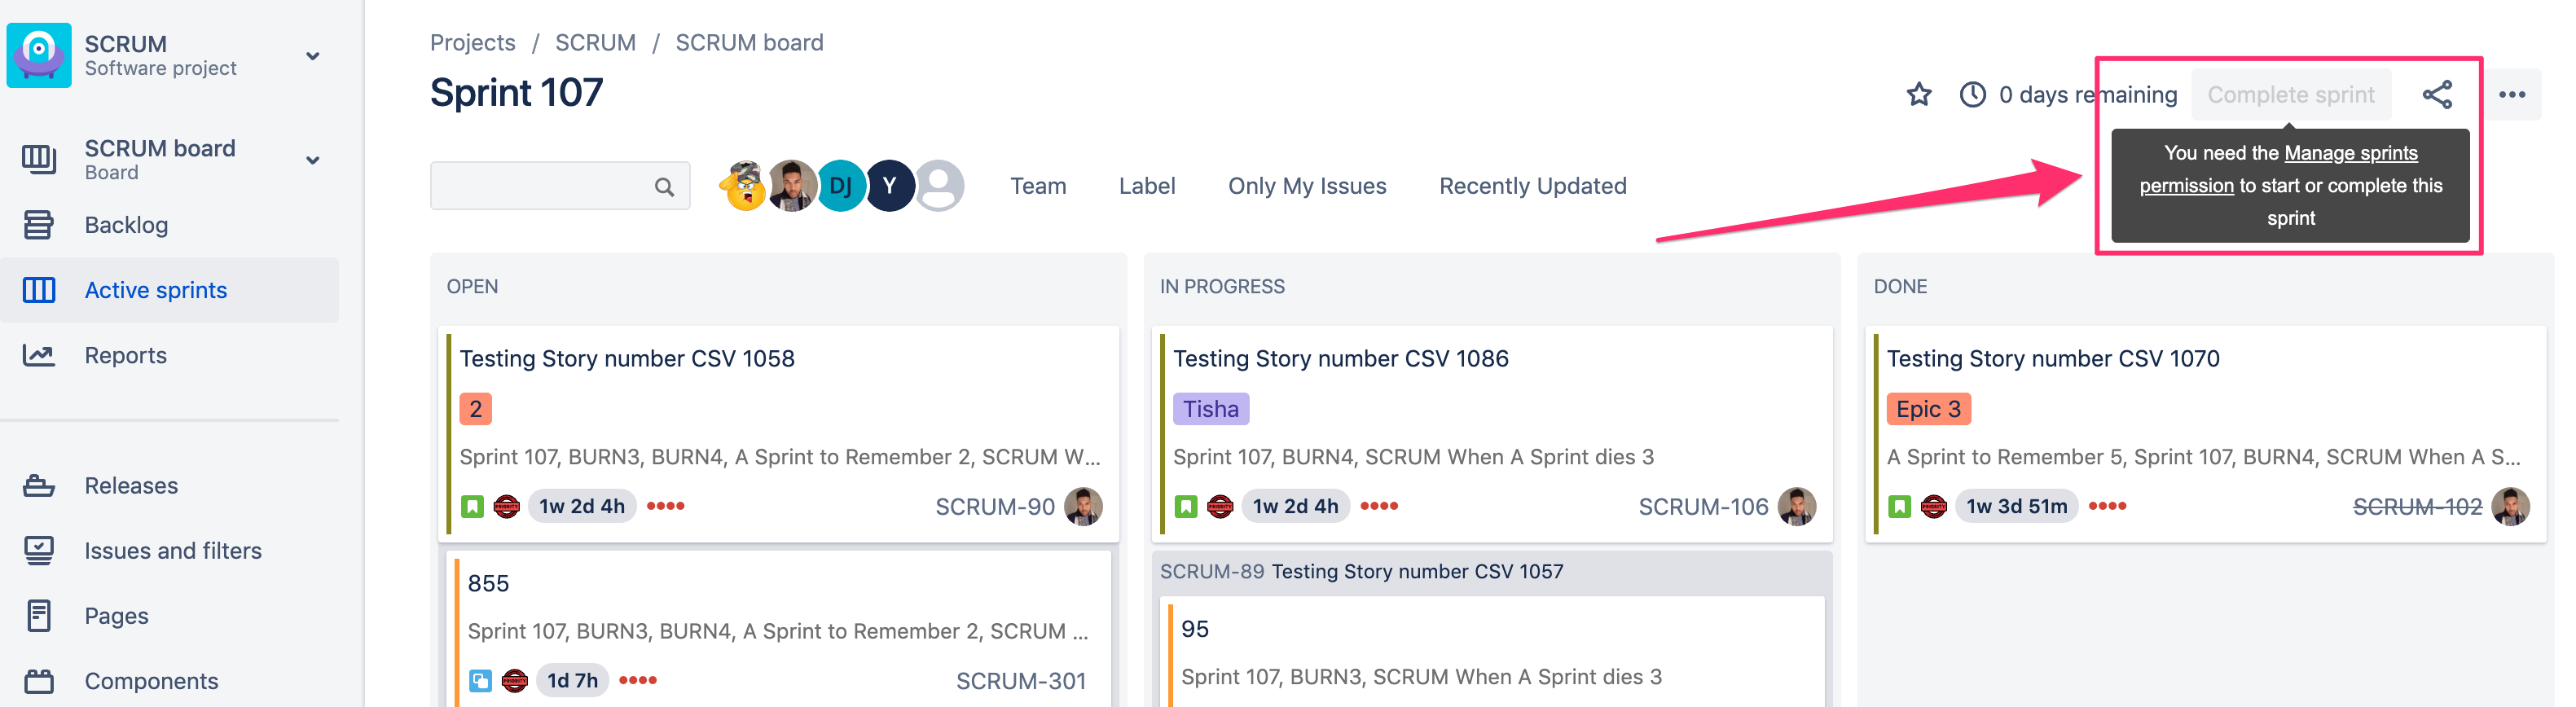The width and height of the screenshot is (2576, 707).
Task: Filter by the DJ avatar
Action: click(x=841, y=185)
